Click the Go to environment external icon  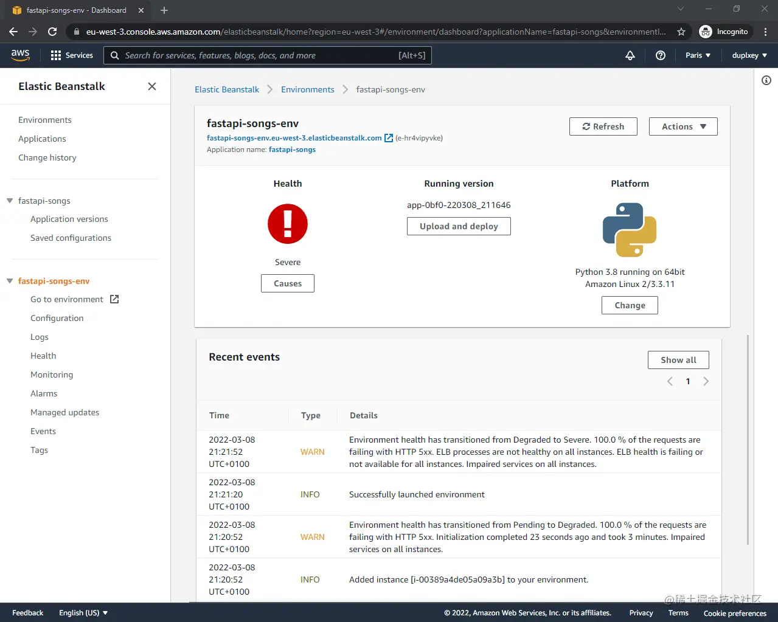pyautogui.click(x=114, y=299)
